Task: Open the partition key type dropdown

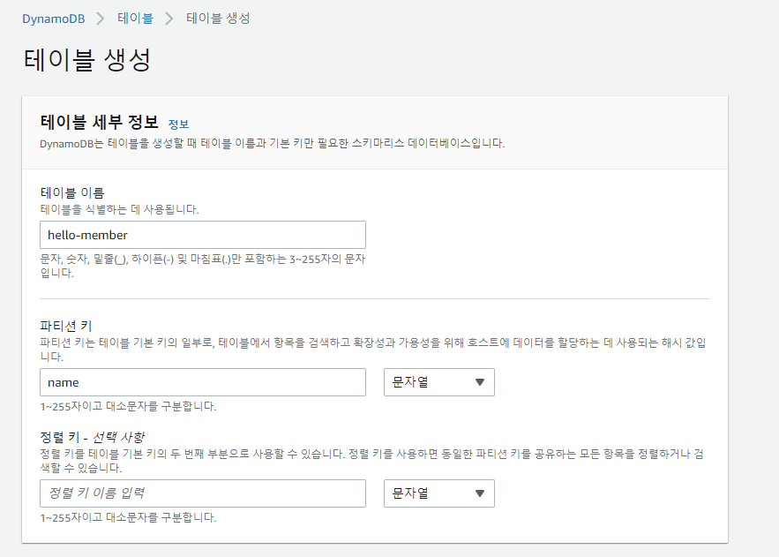Action: click(439, 382)
